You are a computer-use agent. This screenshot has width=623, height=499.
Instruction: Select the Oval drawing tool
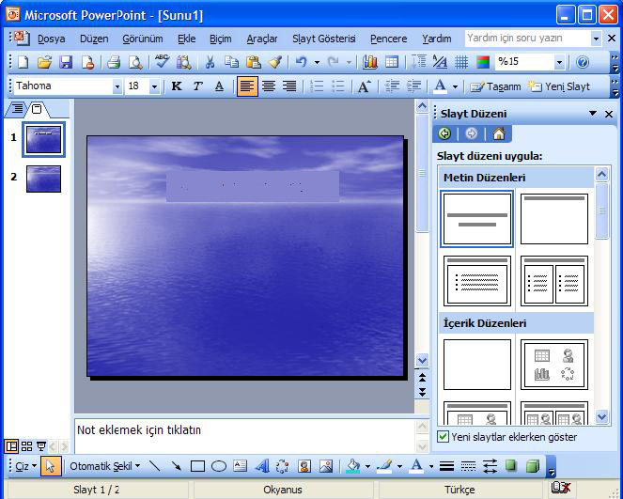(218, 466)
